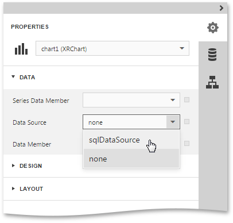
Task: Toggle square marker next to Series Data Member
Action: click(187, 100)
